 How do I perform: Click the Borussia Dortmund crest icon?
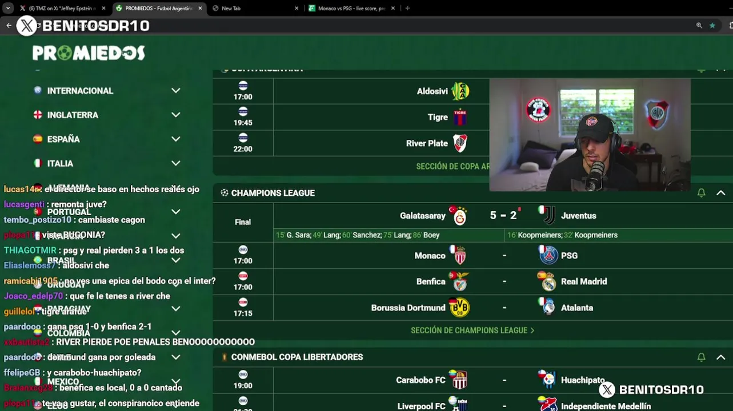coord(459,307)
